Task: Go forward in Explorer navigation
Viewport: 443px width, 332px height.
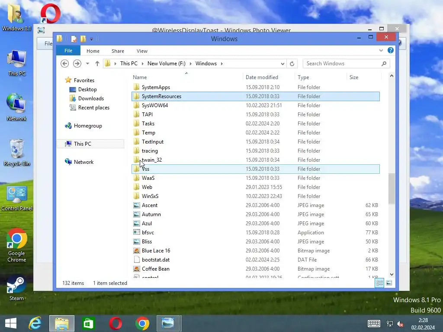Action: pos(77,64)
